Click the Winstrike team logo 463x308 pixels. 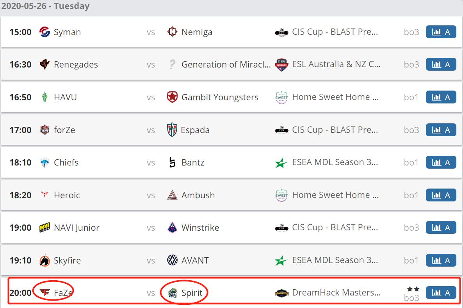coord(172,228)
